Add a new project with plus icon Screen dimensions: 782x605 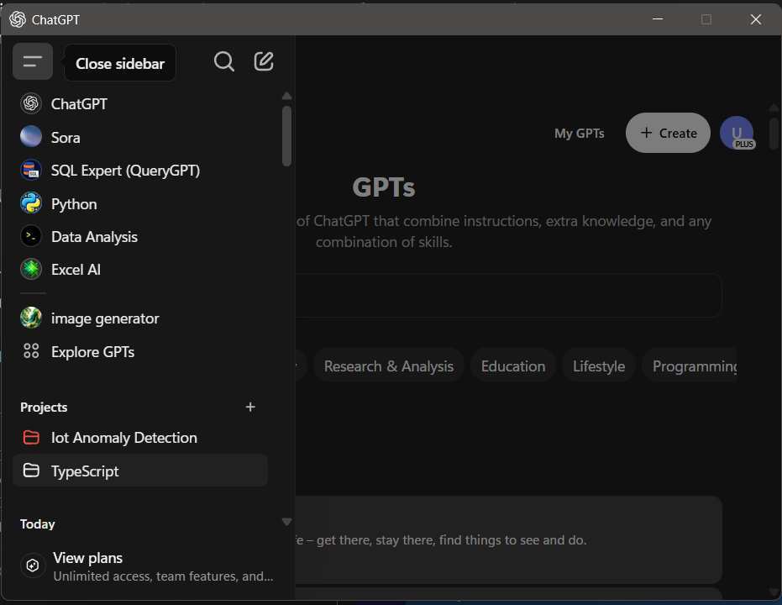(x=250, y=407)
